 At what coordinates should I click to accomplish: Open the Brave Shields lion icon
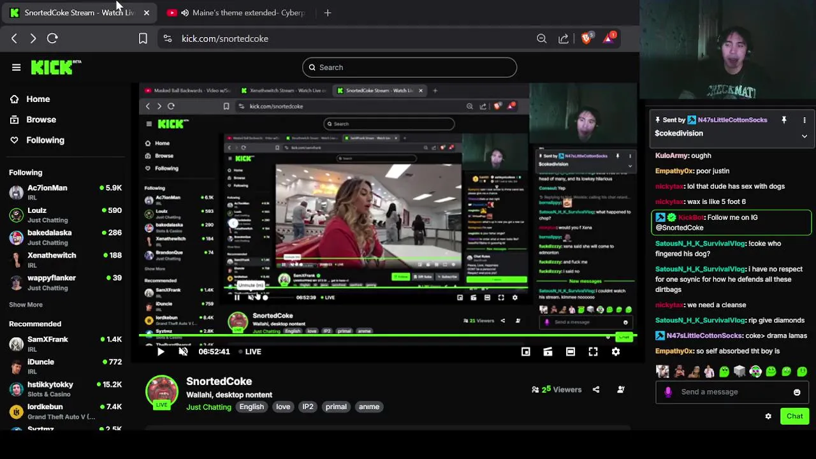coord(586,38)
